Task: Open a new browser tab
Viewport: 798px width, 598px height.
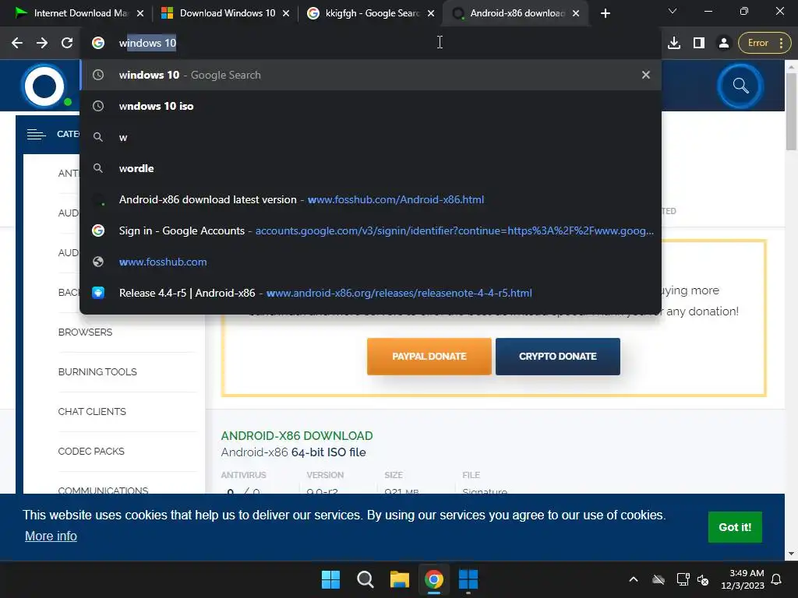Action: [605, 13]
